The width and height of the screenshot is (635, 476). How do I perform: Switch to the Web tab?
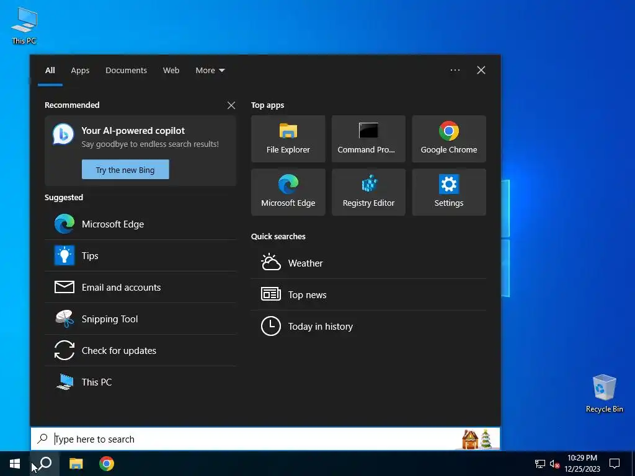pos(171,71)
